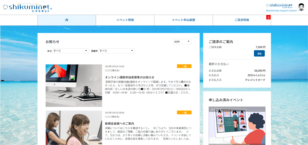The width and height of the screenshot is (308, 145).
Task: Click the computer desk thumbnail image
Action: [74, 86]
